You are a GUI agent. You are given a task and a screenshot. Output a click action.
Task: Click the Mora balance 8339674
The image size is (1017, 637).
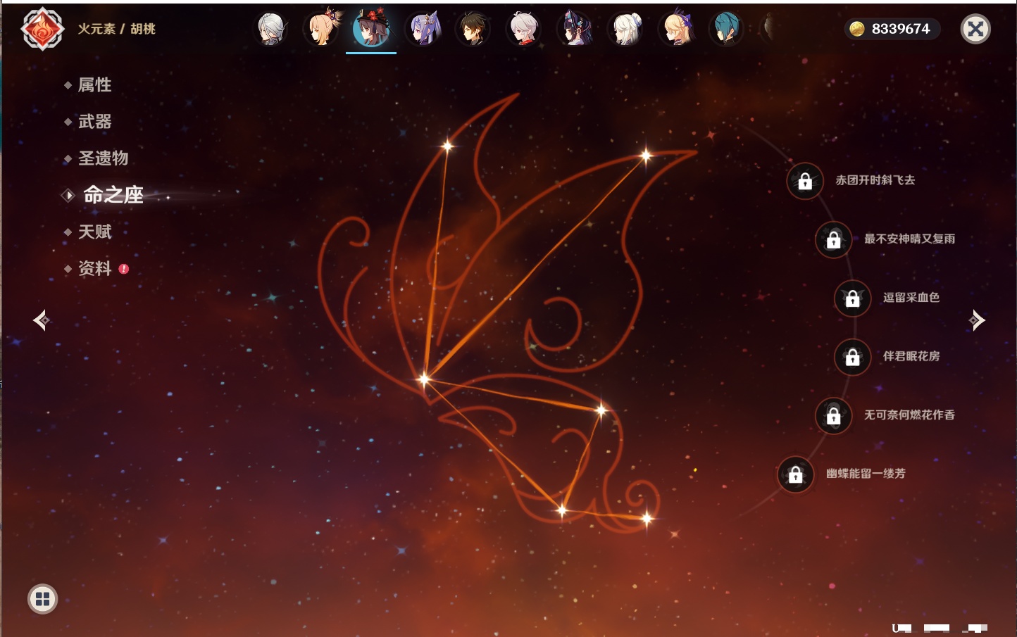pos(901,29)
